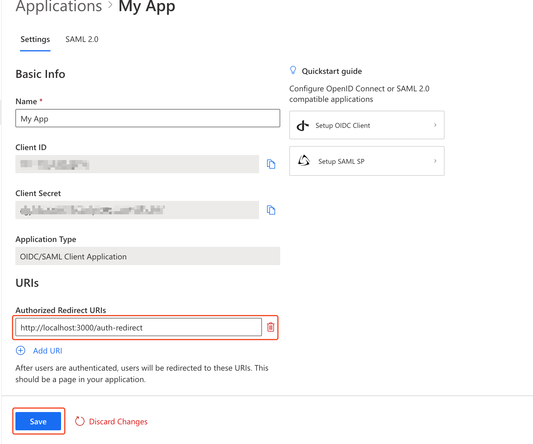Go back to Applications breadcrumb

pyautogui.click(x=59, y=6)
